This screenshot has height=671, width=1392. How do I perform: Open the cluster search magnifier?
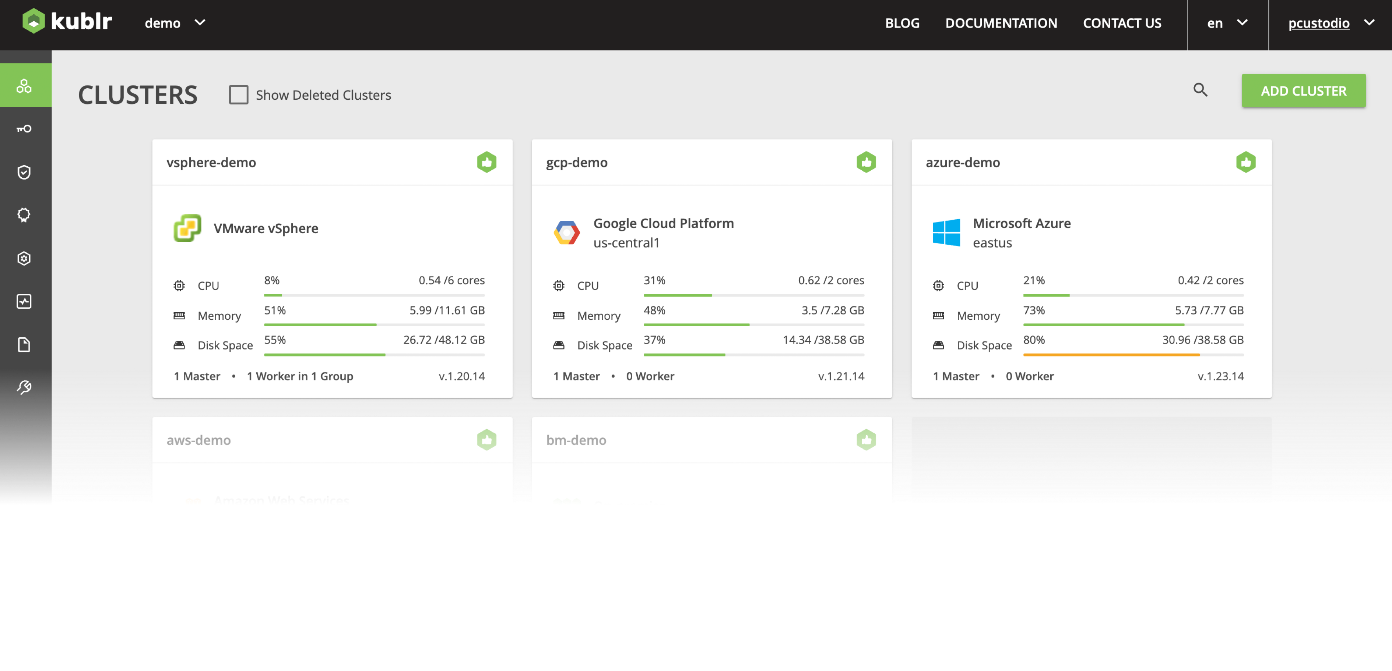1200,90
